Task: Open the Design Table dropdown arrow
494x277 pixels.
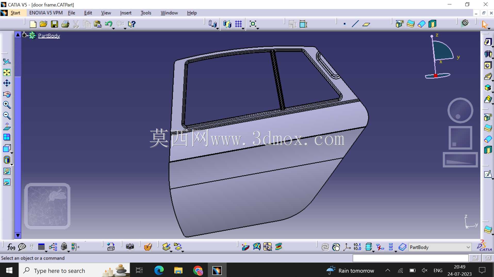Action: pyautogui.click(x=46, y=251)
